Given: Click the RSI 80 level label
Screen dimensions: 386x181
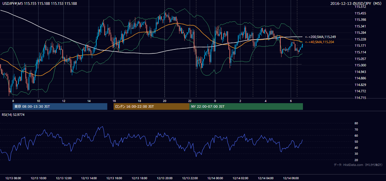Looking at the screenshot, I should pyautogui.click(x=356, y=123).
